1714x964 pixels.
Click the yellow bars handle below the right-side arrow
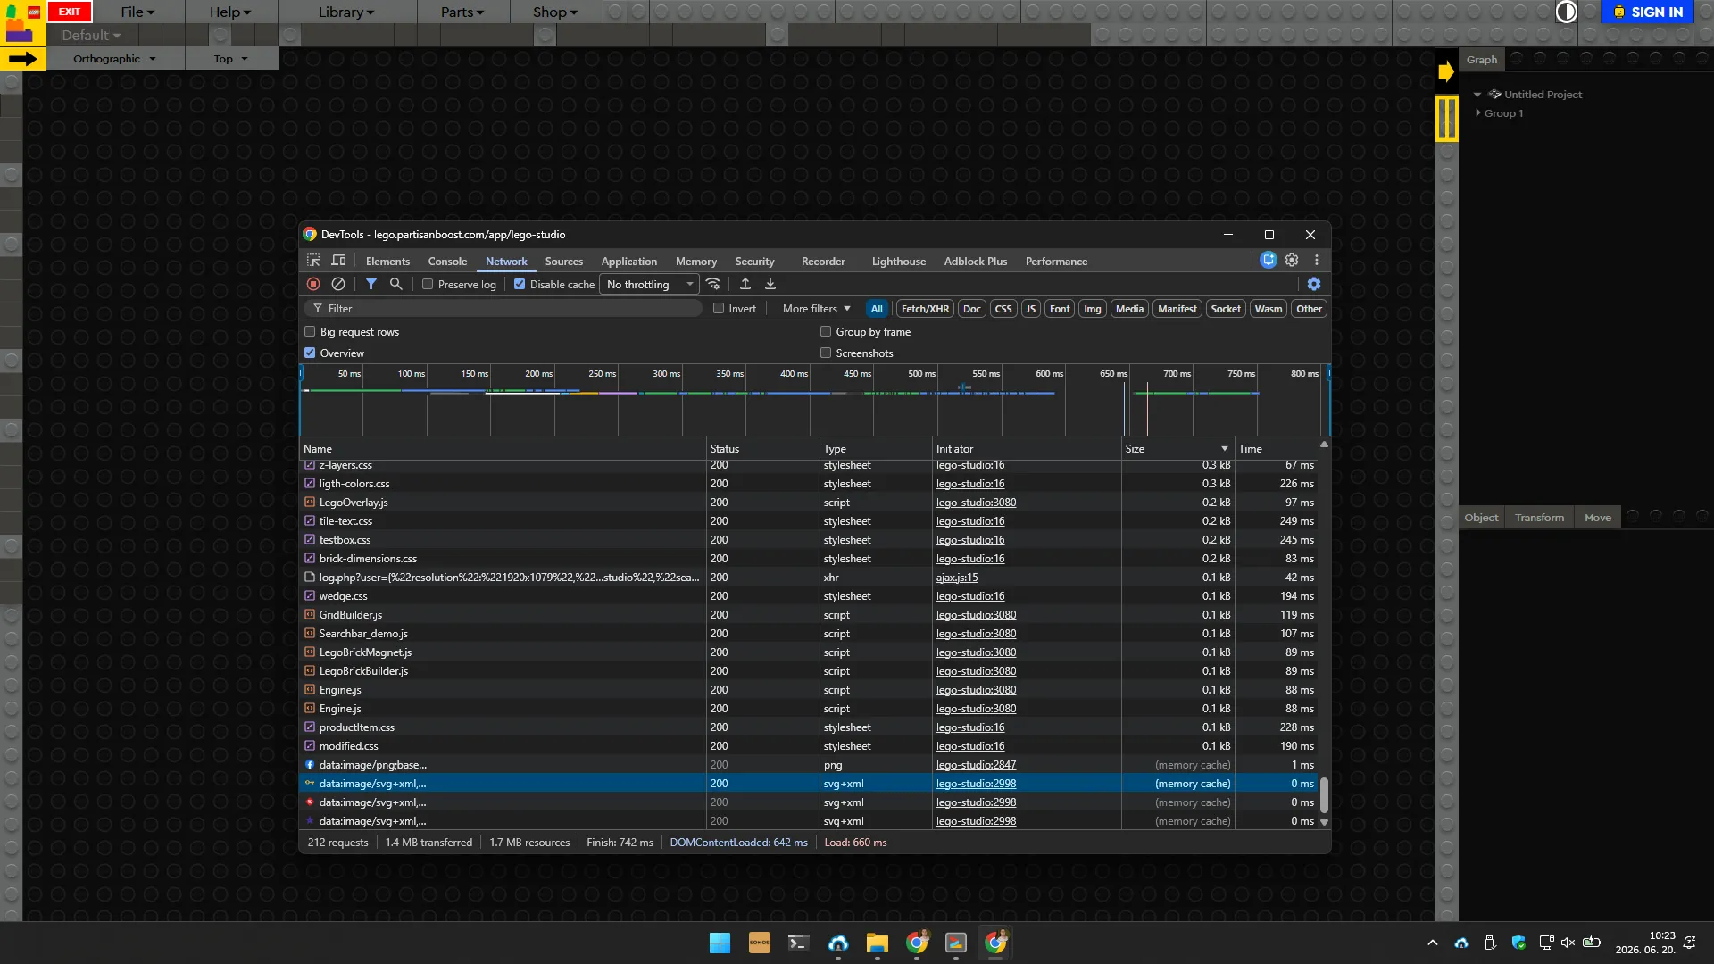pyautogui.click(x=1447, y=118)
